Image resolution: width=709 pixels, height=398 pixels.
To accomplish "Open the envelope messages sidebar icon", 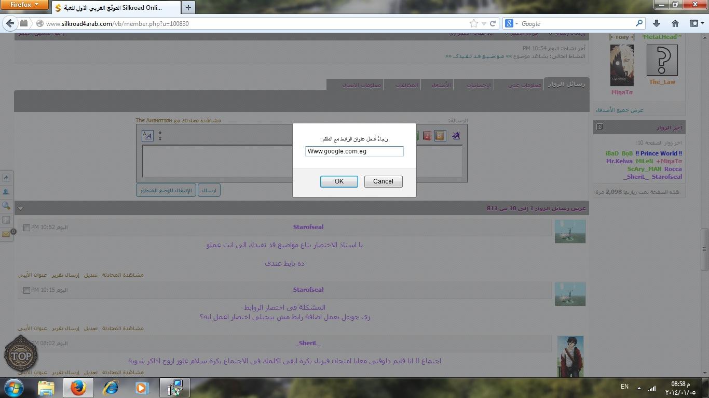I will [6, 234].
